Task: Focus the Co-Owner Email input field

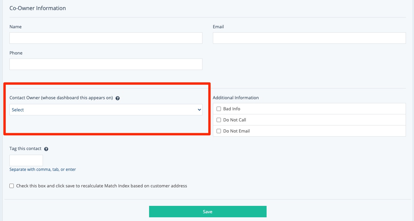Action: tap(309, 38)
